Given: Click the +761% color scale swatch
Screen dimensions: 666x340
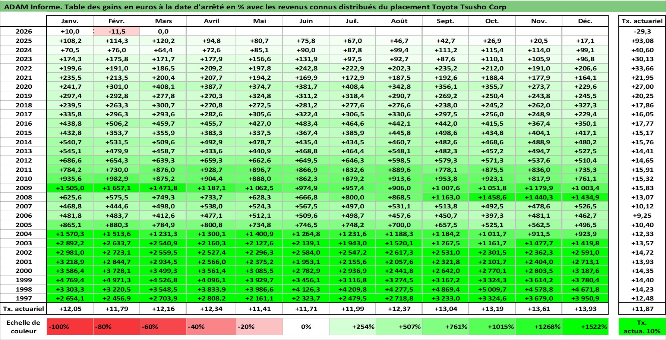Looking at the screenshot, I should pyautogui.click(x=445, y=327).
